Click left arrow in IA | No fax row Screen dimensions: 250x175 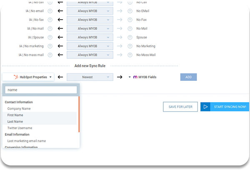(x=60, y=20)
